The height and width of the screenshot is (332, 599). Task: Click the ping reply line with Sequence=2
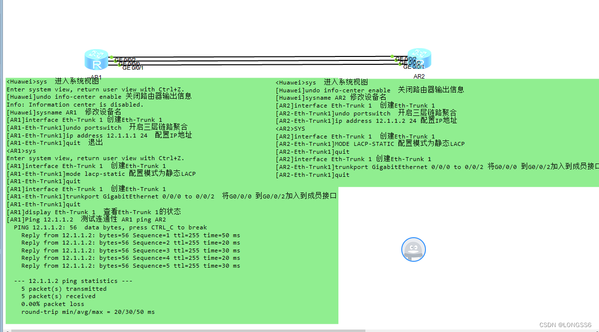(131, 243)
